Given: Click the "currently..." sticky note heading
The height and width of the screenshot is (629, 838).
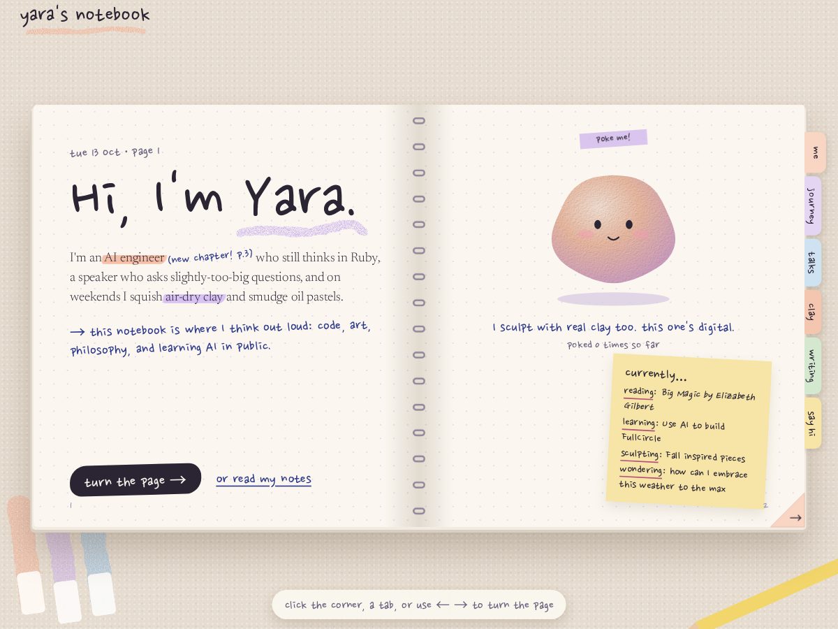Looking at the screenshot, I should click(x=656, y=375).
